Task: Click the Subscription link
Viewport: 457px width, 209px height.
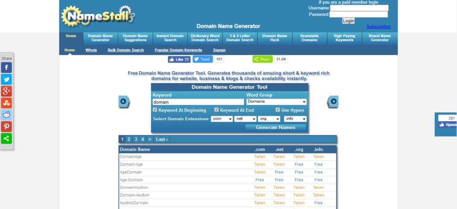Action: tap(378, 26)
